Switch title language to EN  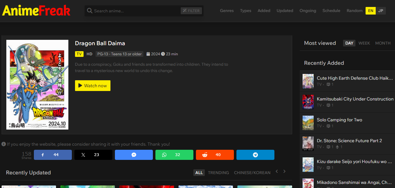[x=371, y=11]
